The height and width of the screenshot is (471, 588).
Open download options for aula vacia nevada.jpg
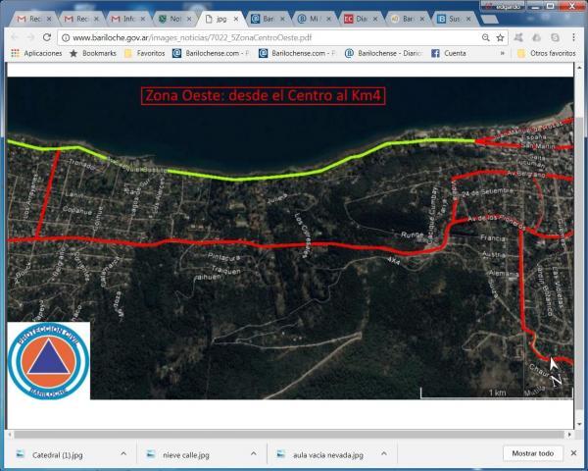pos(383,453)
